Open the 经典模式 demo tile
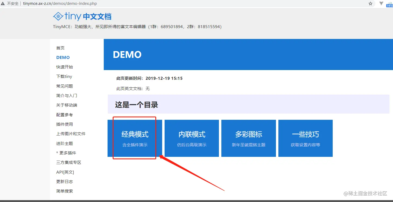Screen dimensions: 393x202 pos(134,138)
